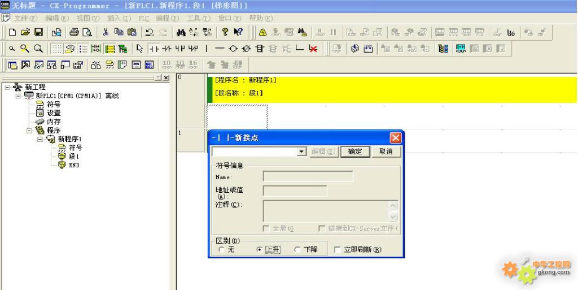Enable the 立即刷新 checkbox
578x290 pixels.
[338, 250]
